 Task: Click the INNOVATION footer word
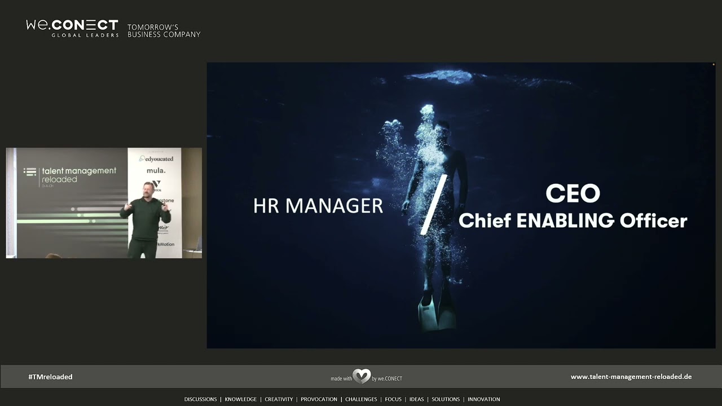pyautogui.click(x=484, y=399)
